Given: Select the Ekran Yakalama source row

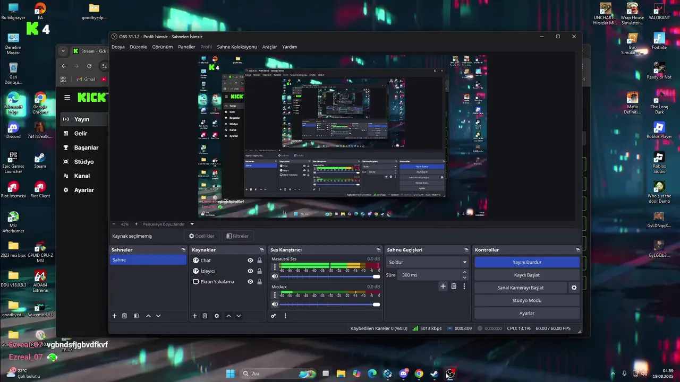Looking at the screenshot, I should (x=228, y=282).
